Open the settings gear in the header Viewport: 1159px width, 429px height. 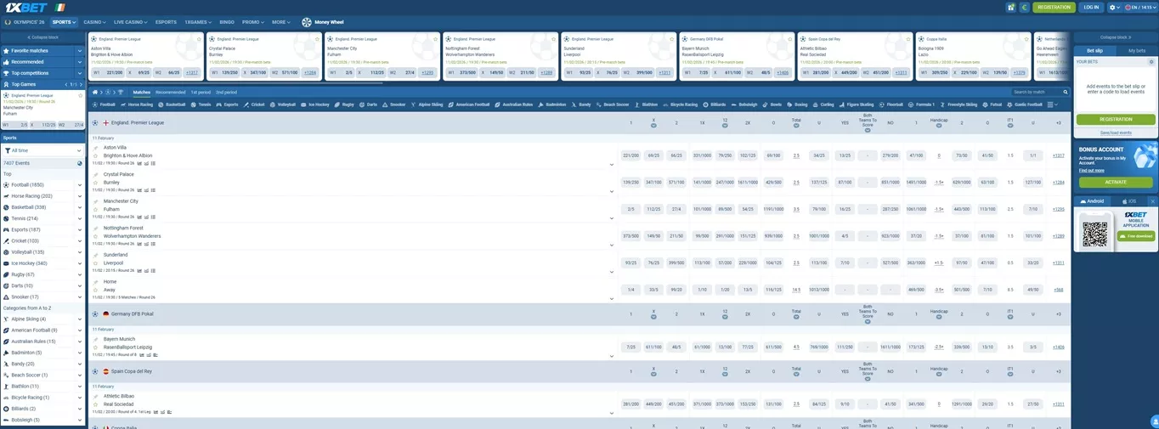(x=1113, y=7)
